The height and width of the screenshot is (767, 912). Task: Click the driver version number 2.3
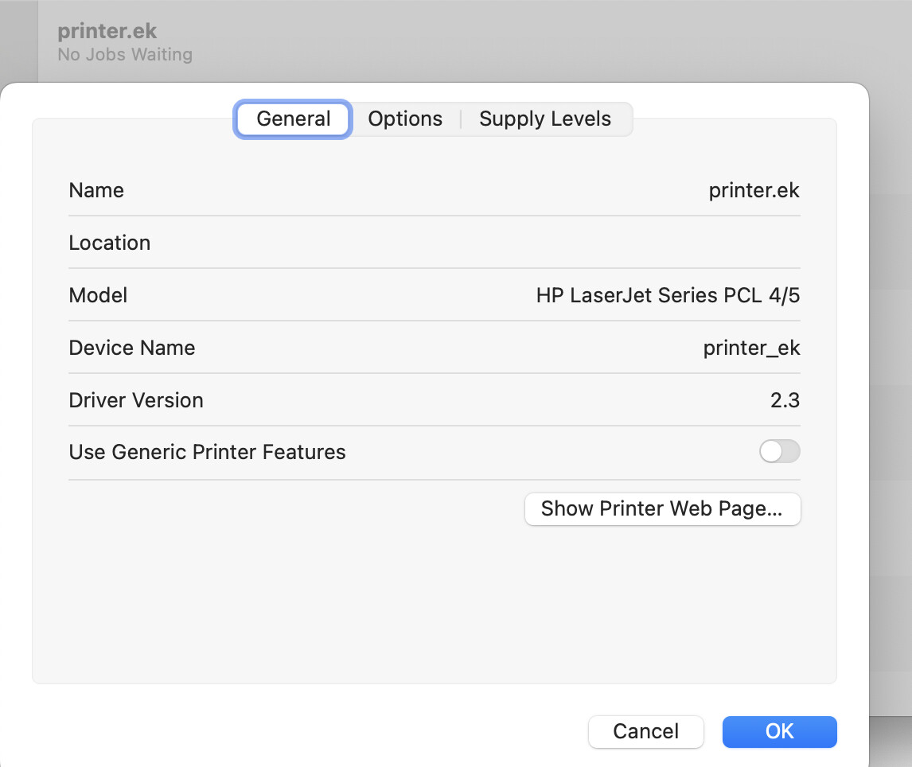tap(785, 400)
